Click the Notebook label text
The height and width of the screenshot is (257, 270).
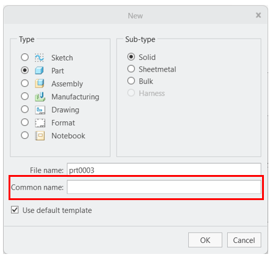tap(68, 136)
